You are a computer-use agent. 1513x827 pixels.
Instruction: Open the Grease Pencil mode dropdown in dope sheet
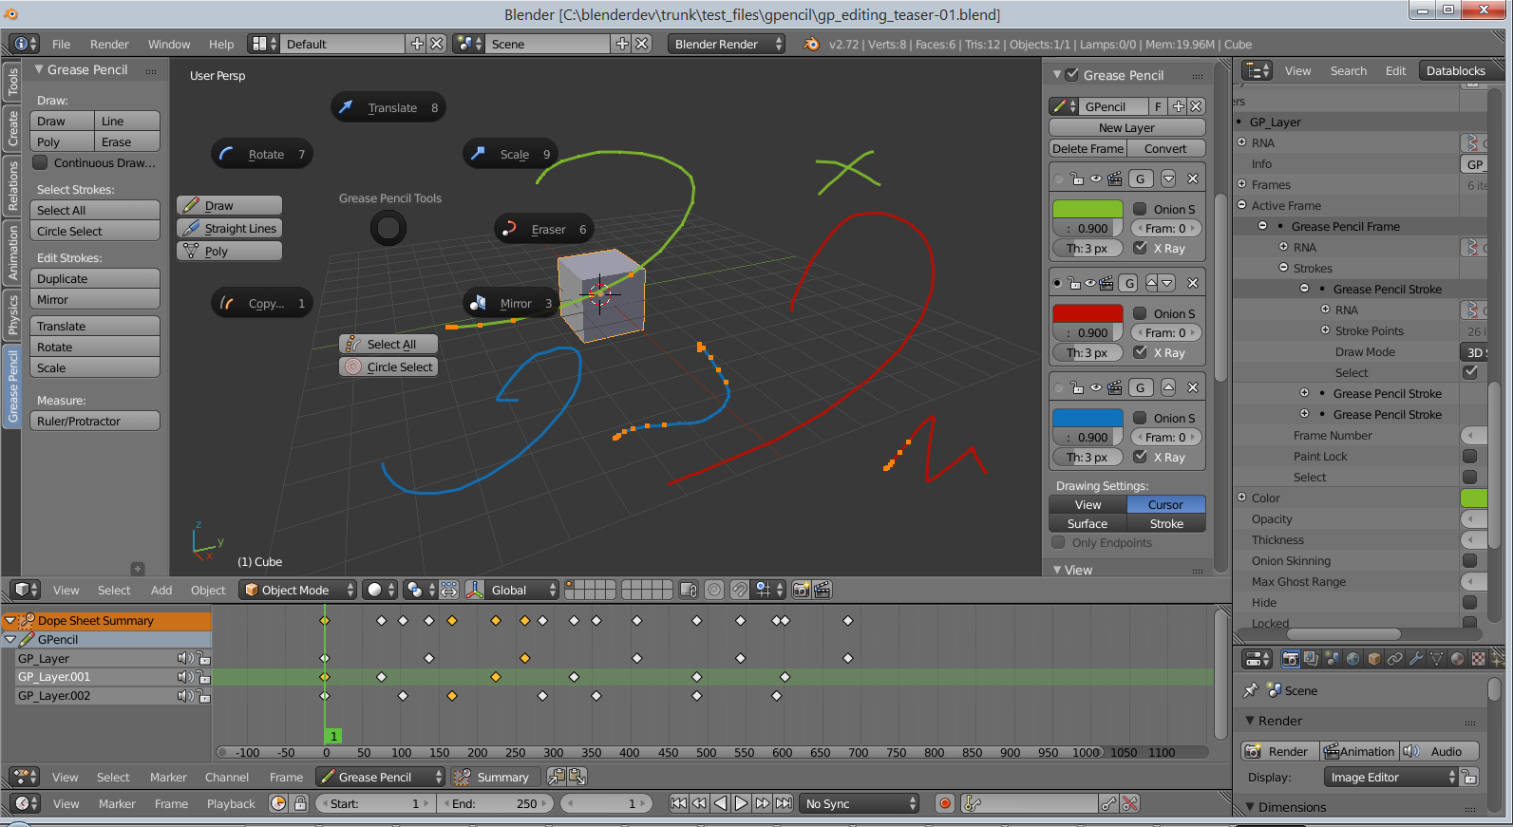380,777
